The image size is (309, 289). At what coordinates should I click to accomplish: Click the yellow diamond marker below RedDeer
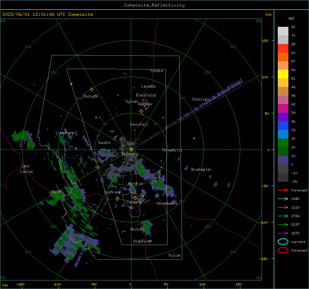pos(141,112)
